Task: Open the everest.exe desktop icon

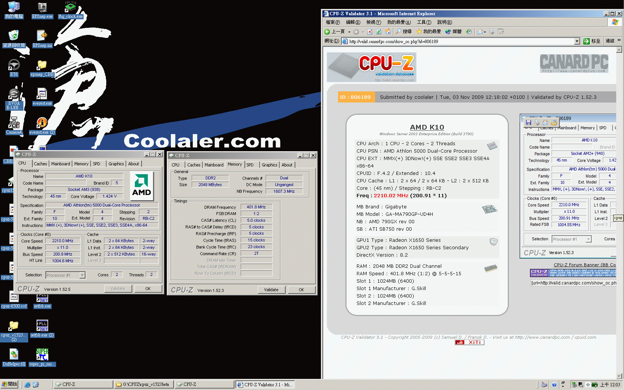Action: click(42, 97)
